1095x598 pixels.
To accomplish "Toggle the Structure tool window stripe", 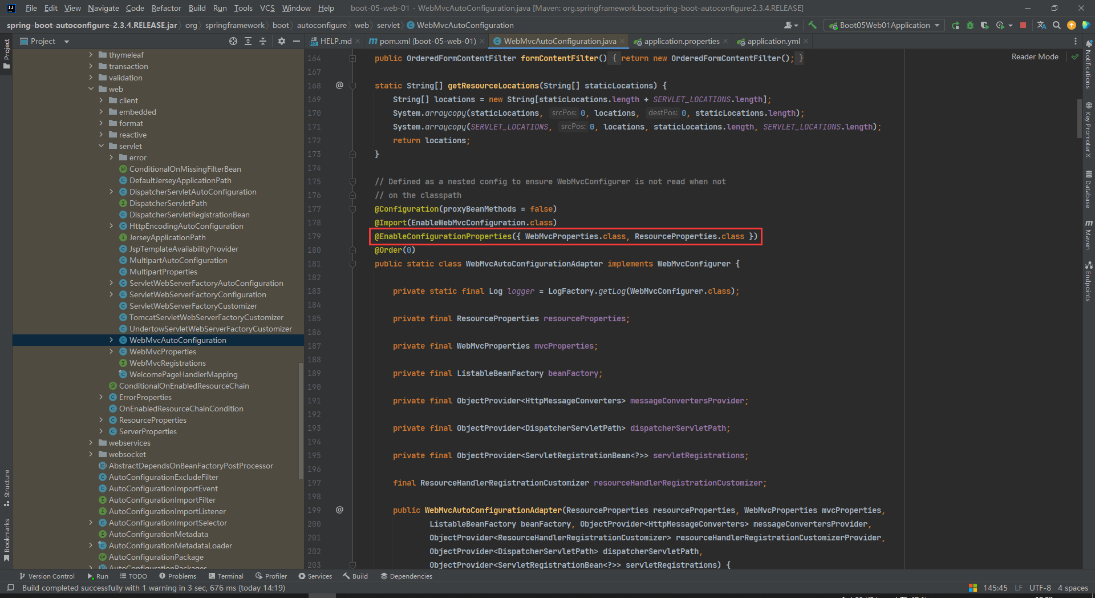I will click(7, 488).
